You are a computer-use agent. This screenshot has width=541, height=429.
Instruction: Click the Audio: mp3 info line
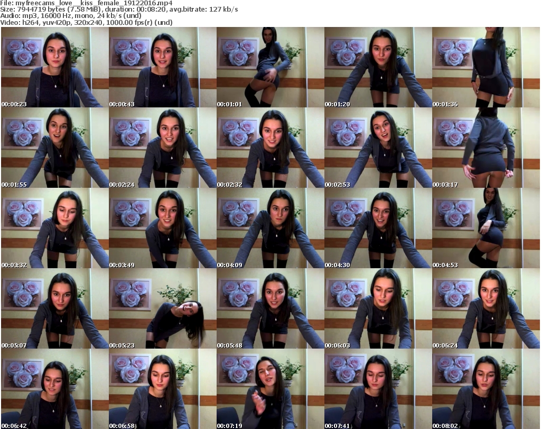[71, 16]
